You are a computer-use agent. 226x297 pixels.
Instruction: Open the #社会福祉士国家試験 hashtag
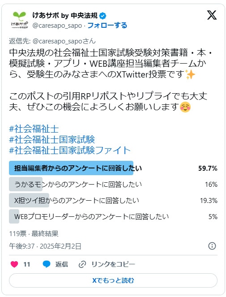(x=52, y=140)
